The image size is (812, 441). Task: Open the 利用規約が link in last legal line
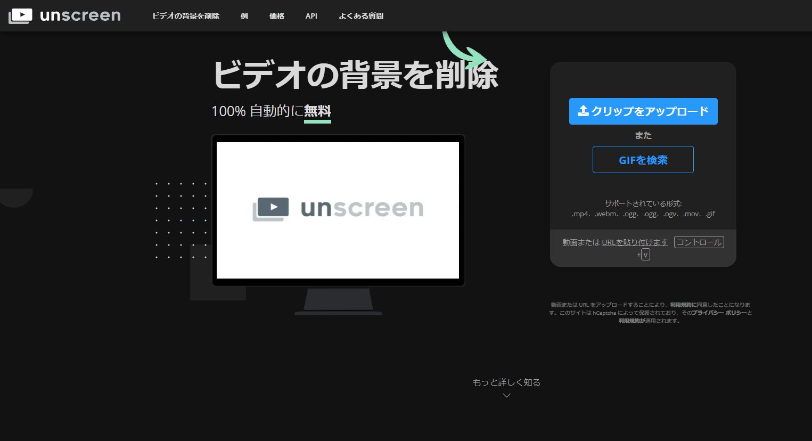point(631,321)
